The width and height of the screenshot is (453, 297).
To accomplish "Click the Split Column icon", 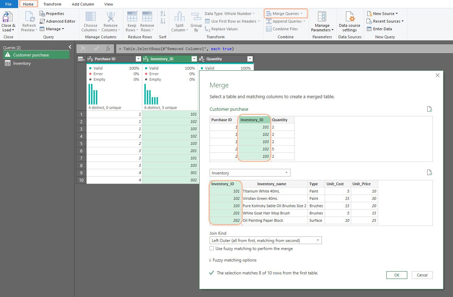I will (180, 17).
